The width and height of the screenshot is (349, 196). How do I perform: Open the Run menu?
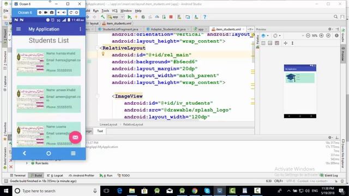(x=96, y=11)
